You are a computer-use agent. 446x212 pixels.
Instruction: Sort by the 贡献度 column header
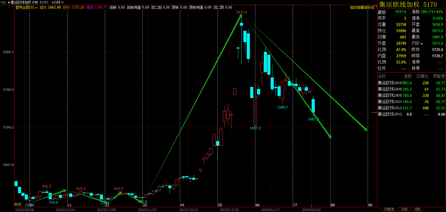pos(439,76)
